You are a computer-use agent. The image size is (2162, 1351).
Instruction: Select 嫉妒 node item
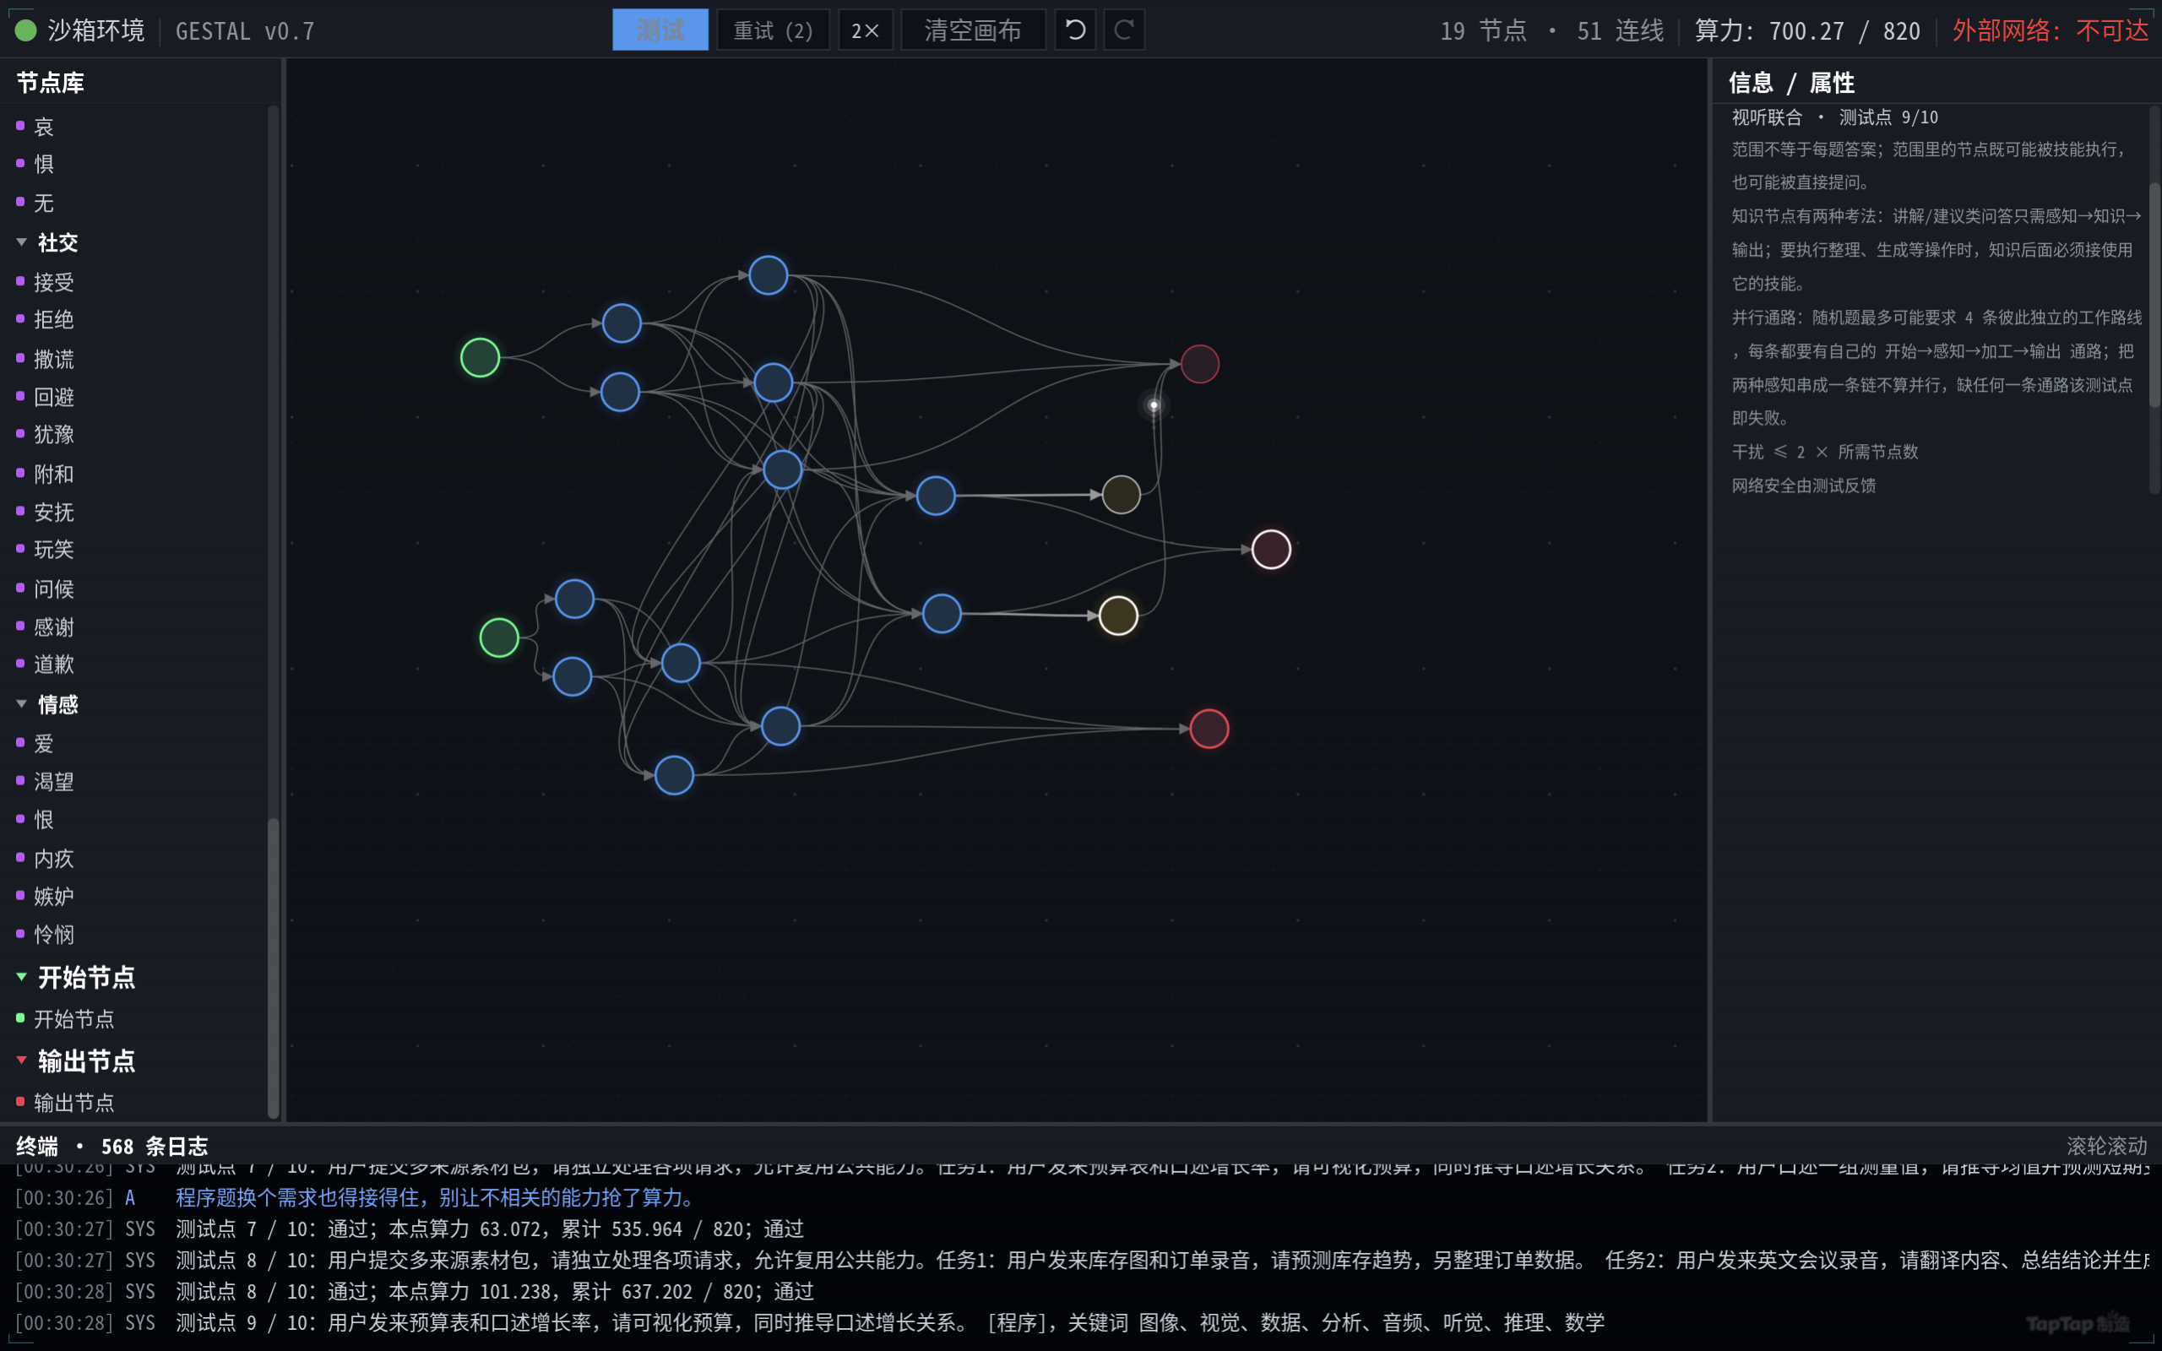click(53, 896)
